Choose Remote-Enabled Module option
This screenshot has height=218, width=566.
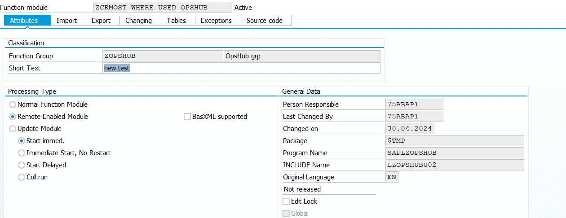point(13,117)
